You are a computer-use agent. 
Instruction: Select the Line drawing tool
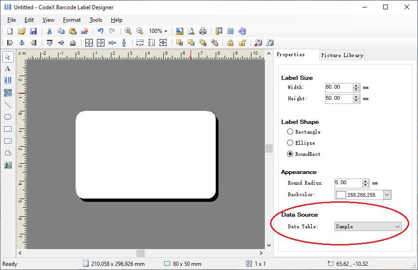pos(8,105)
